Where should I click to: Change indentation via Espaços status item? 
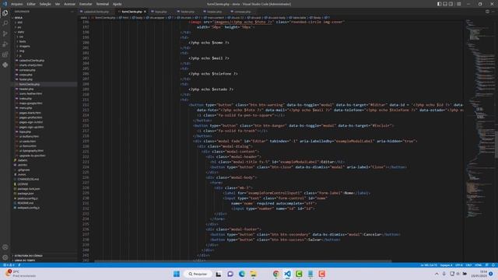[x=446, y=265]
